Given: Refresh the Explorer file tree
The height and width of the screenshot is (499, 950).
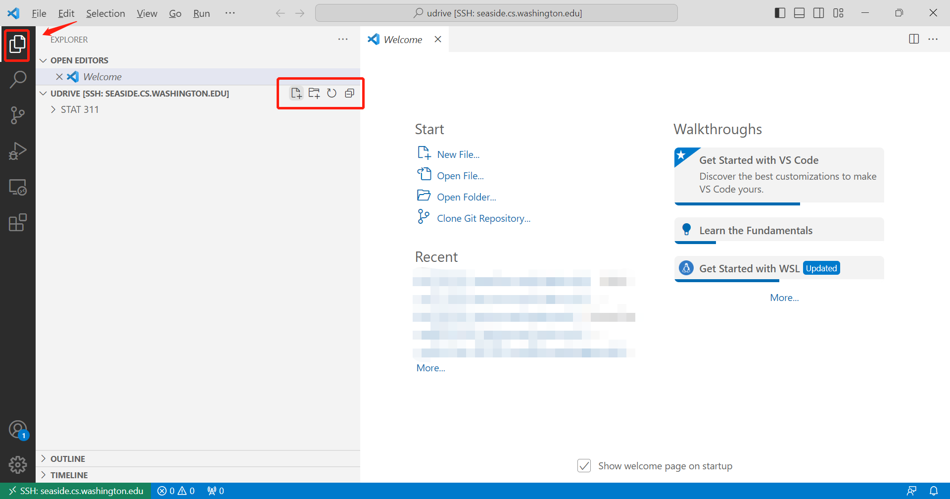Looking at the screenshot, I should (x=332, y=93).
